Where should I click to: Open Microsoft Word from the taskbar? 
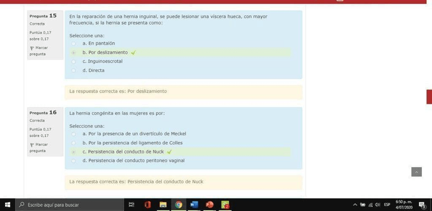click(194, 205)
